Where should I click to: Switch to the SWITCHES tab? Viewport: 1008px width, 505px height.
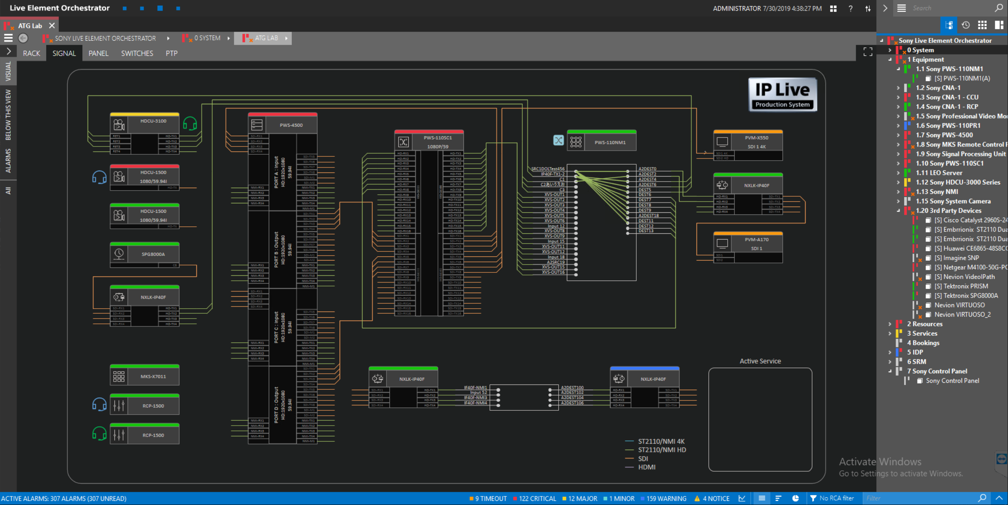(137, 54)
